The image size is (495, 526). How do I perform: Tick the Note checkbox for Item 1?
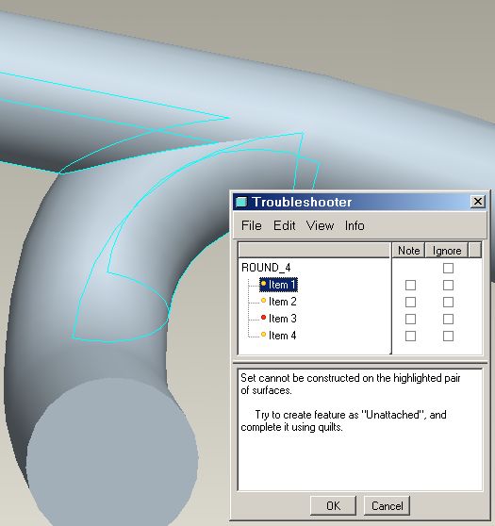pos(410,285)
